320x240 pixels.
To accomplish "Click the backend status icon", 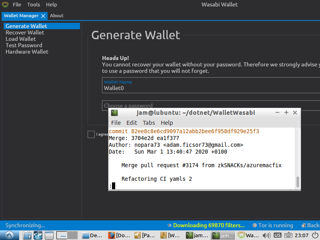I will tap(304, 226).
